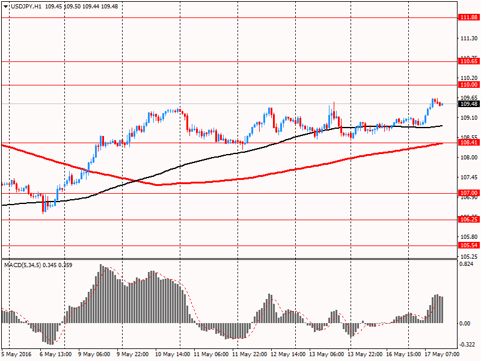Click the 11 May 06:00 time label

pyautogui.click(x=211, y=354)
